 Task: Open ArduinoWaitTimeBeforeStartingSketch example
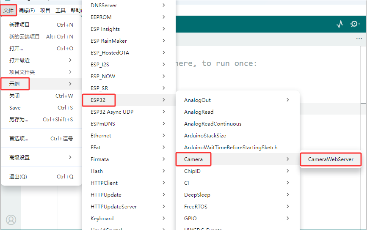(237, 147)
